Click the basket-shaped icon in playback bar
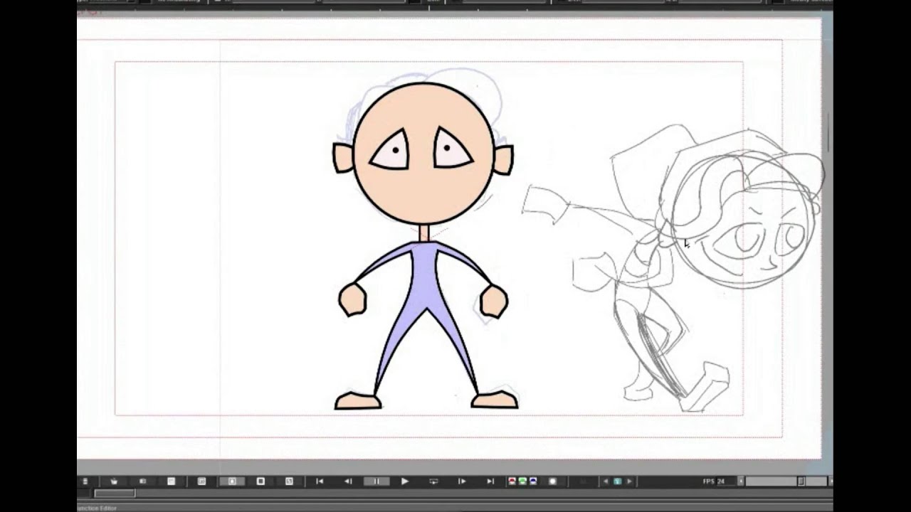 (114, 481)
